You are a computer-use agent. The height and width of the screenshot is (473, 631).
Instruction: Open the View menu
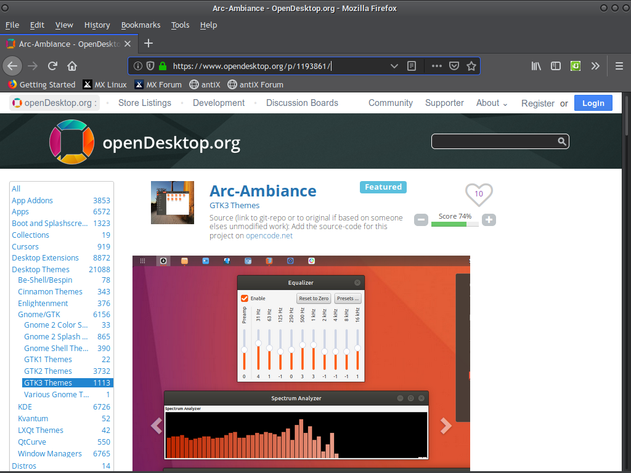tap(64, 25)
